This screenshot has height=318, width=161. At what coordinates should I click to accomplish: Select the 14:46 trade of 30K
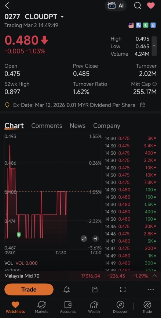pos(131,226)
